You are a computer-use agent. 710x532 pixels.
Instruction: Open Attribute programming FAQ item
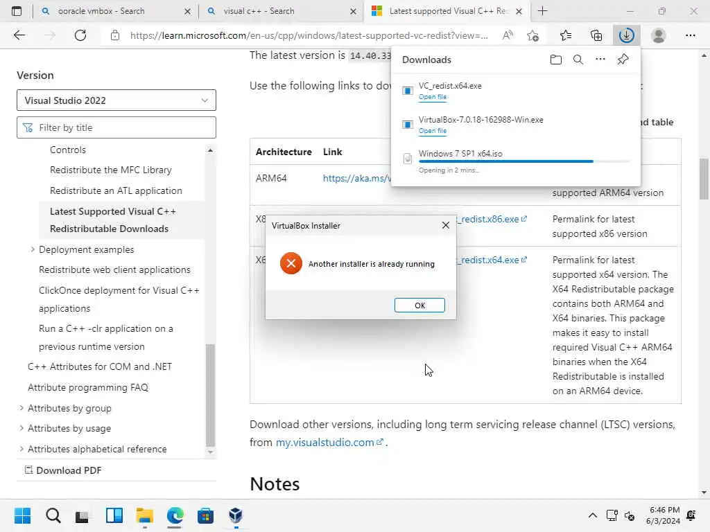point(88,387)
